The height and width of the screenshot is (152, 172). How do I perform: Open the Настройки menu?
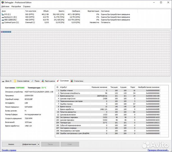[x=16, y=6]
